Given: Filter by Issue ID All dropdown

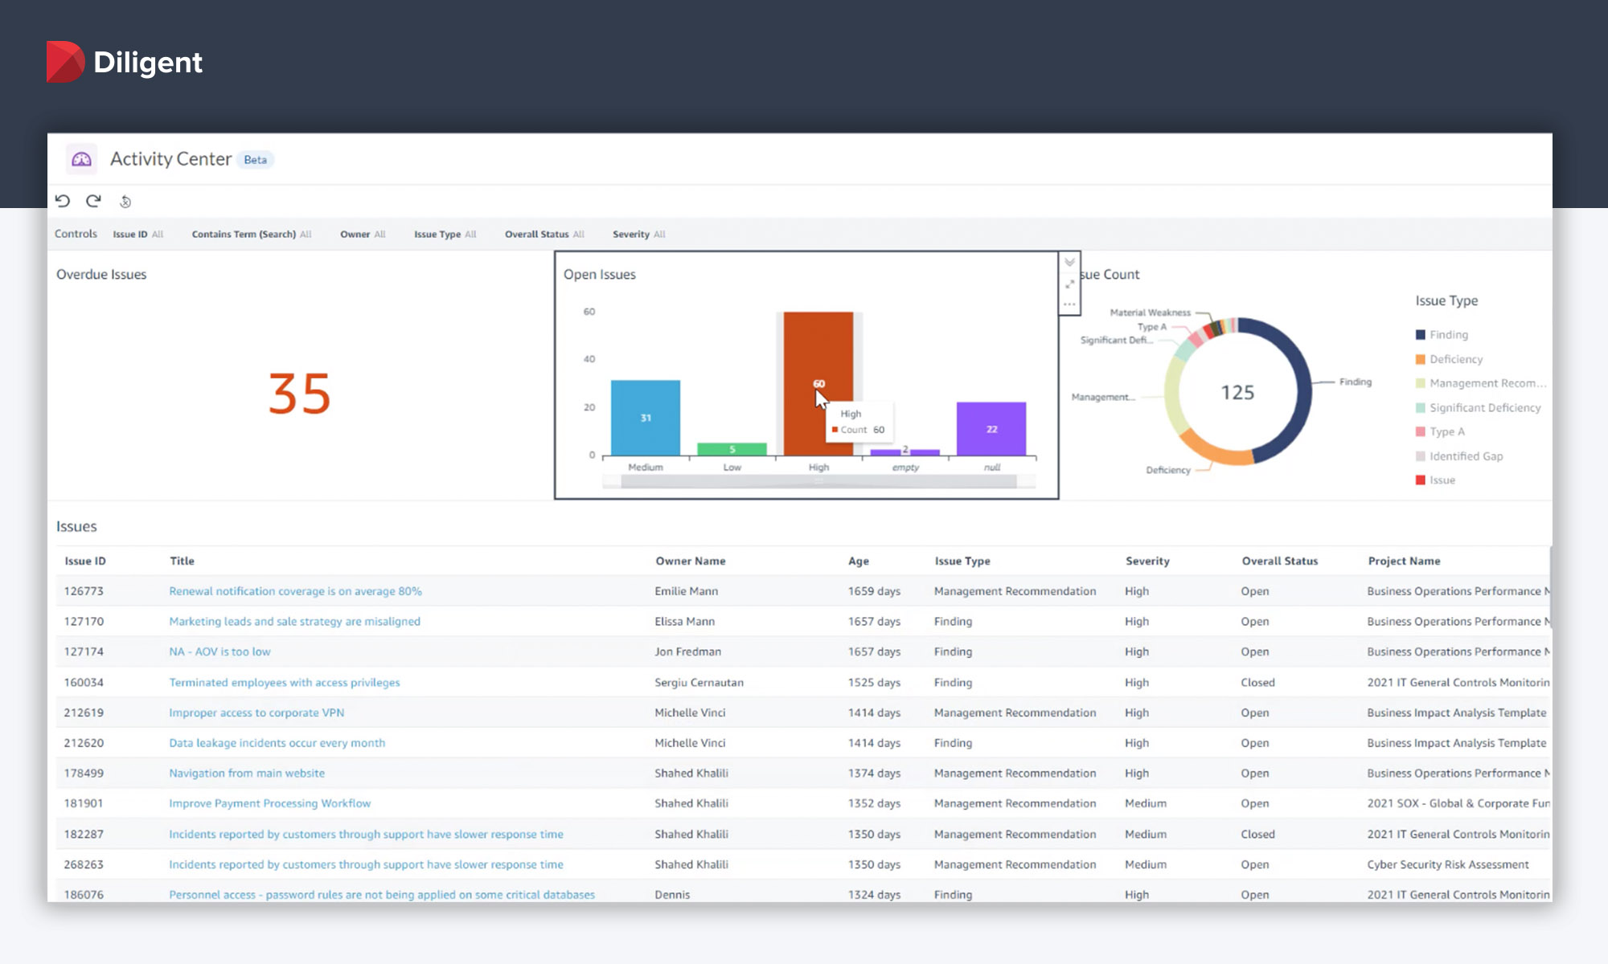Looking at the screenshot, I should coord(136,234).
